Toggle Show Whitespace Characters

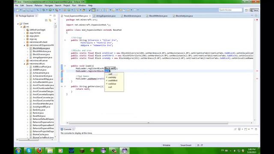point(101,10)
